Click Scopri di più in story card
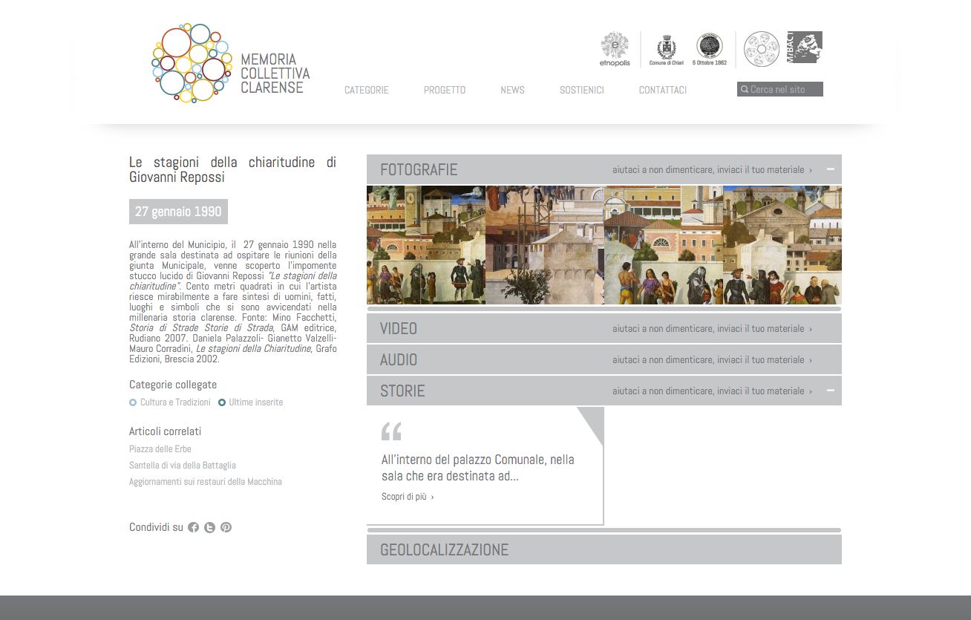This screenshot has height=620, width=971. (x=408, y=497)
